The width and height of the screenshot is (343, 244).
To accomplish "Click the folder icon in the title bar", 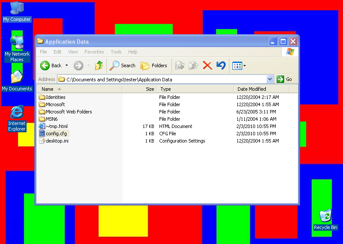I will point(40,41).
